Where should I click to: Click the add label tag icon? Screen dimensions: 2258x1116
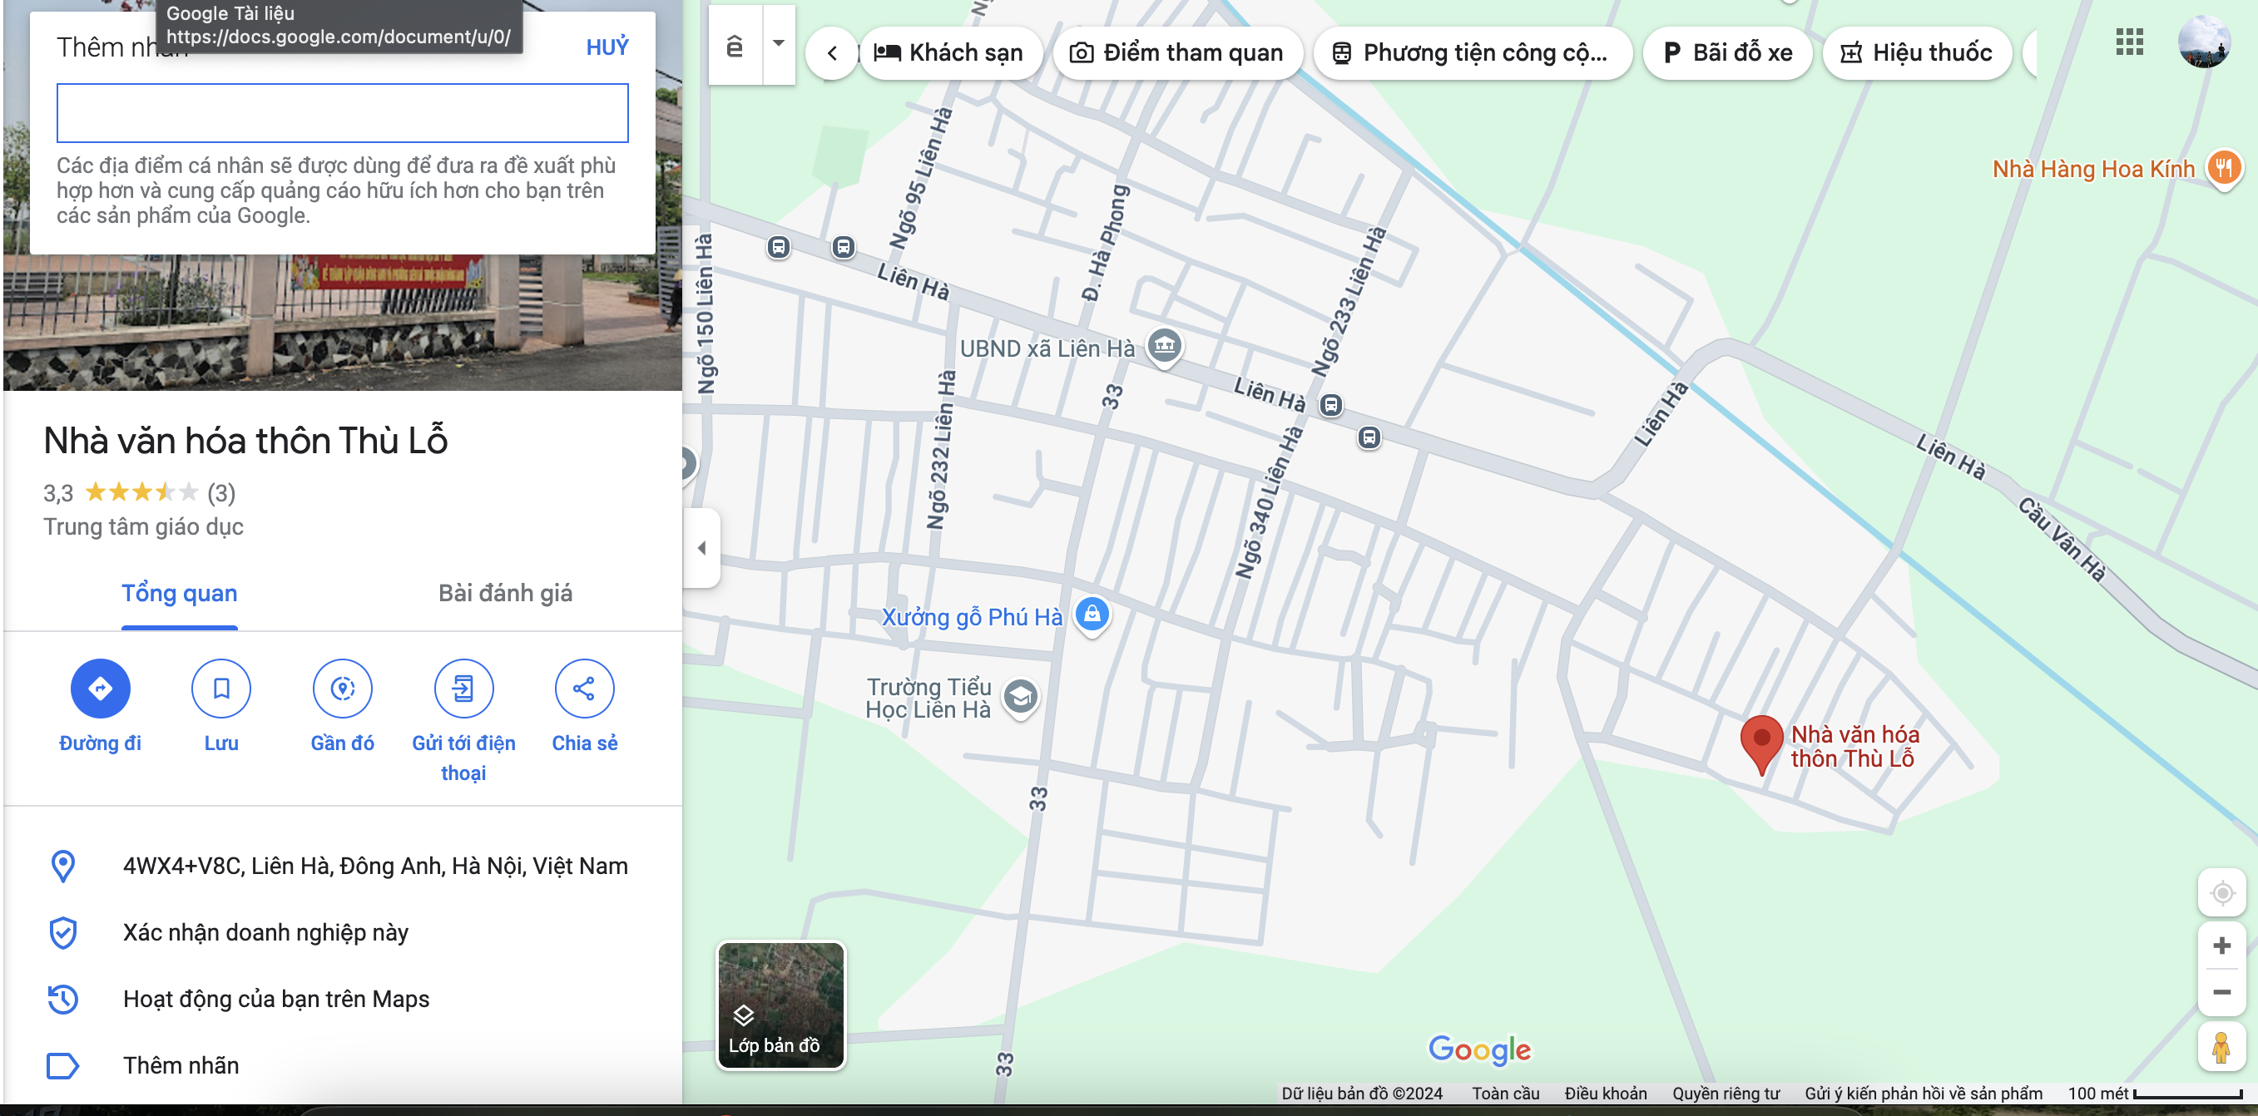(63, 1066)
